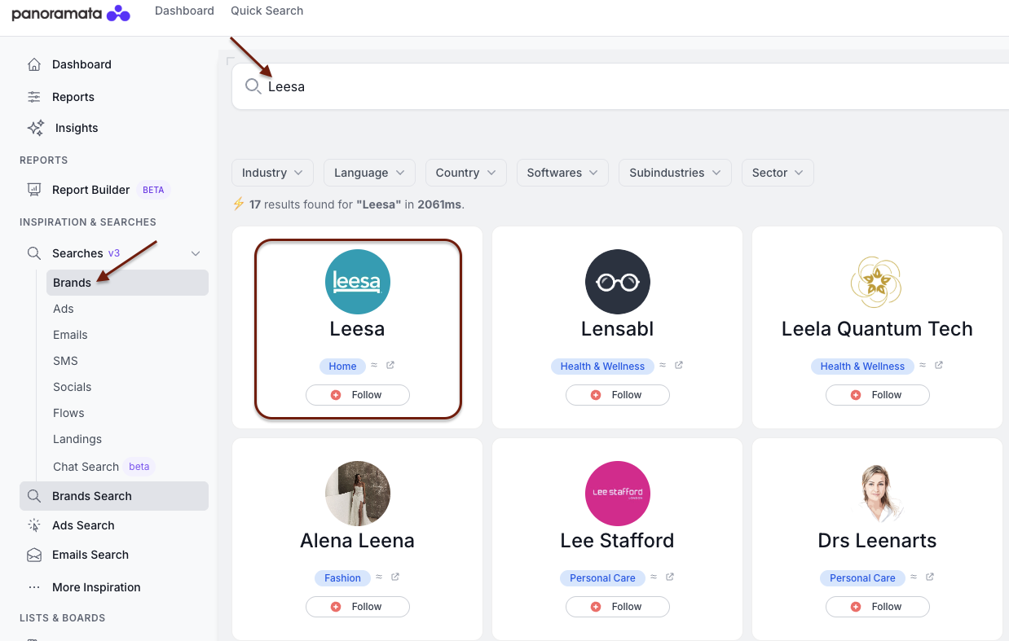Open the Softwares filter dropdown
The height and width of the screenshot is (641, 1009).
562,173
